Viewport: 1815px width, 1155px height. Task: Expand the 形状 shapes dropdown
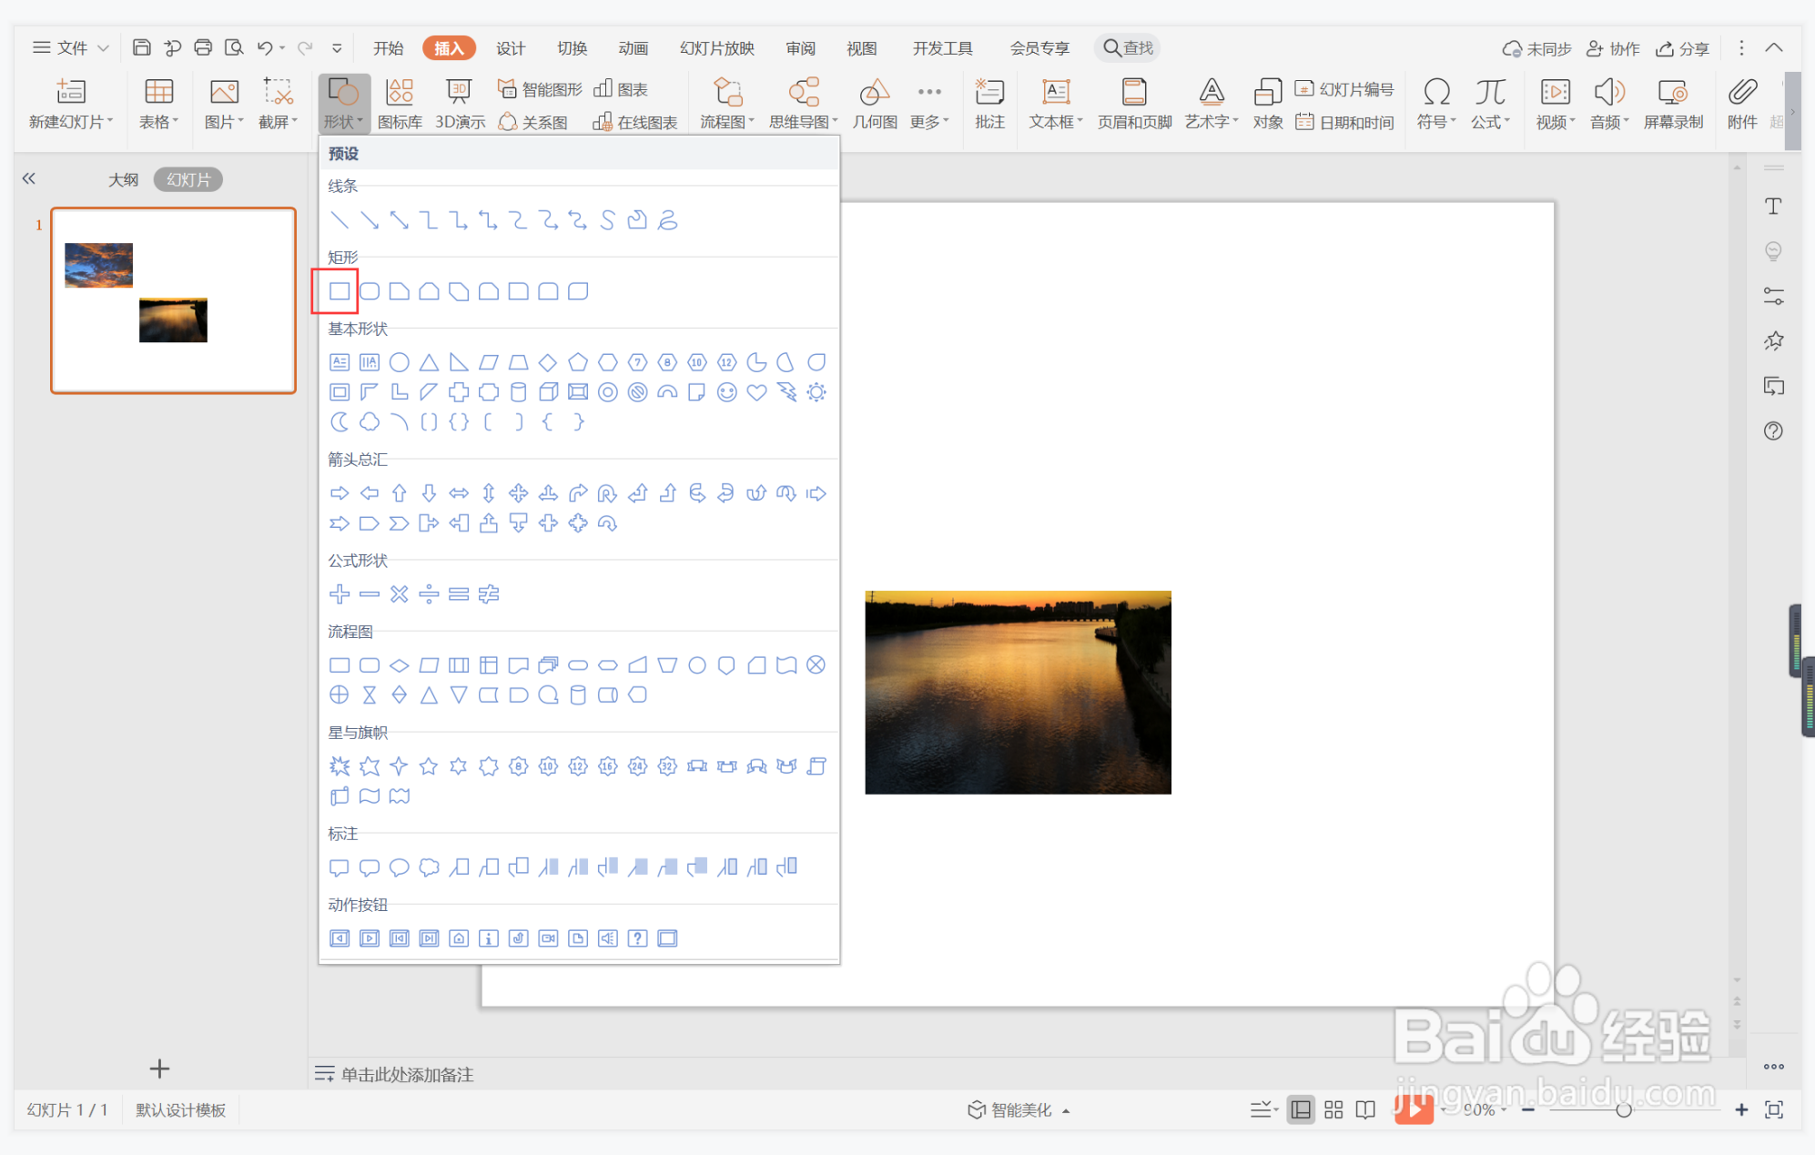[343, 104]
